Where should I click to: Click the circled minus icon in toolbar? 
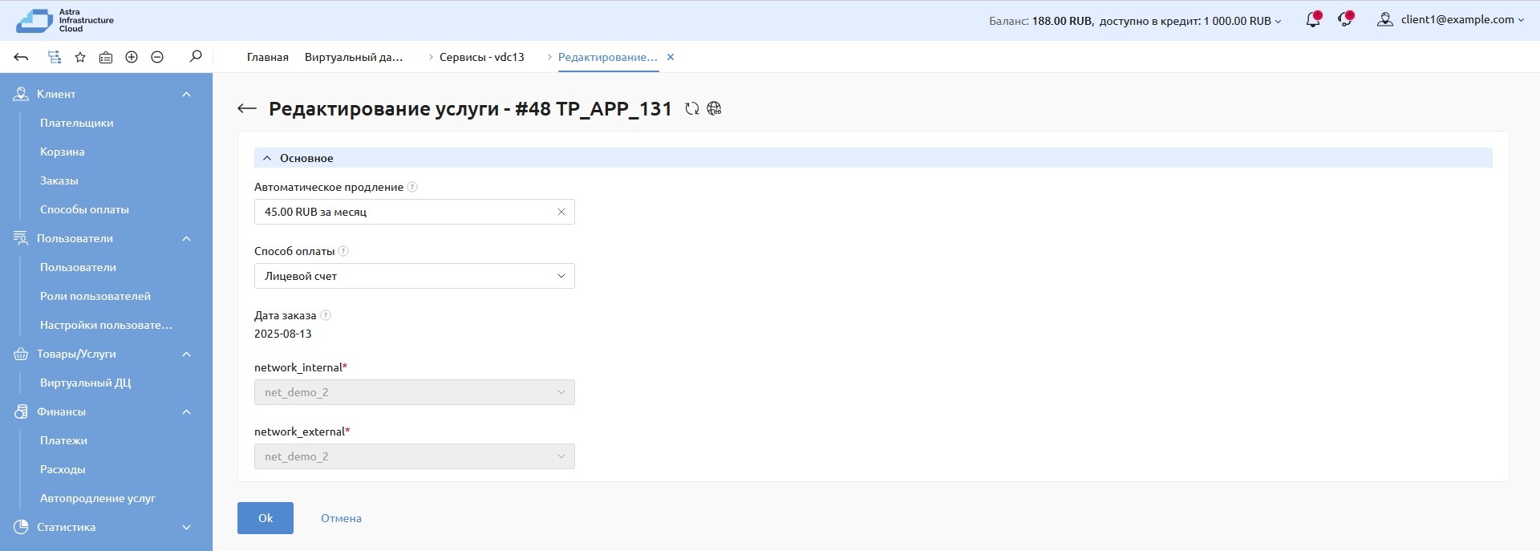coord(157,57)
